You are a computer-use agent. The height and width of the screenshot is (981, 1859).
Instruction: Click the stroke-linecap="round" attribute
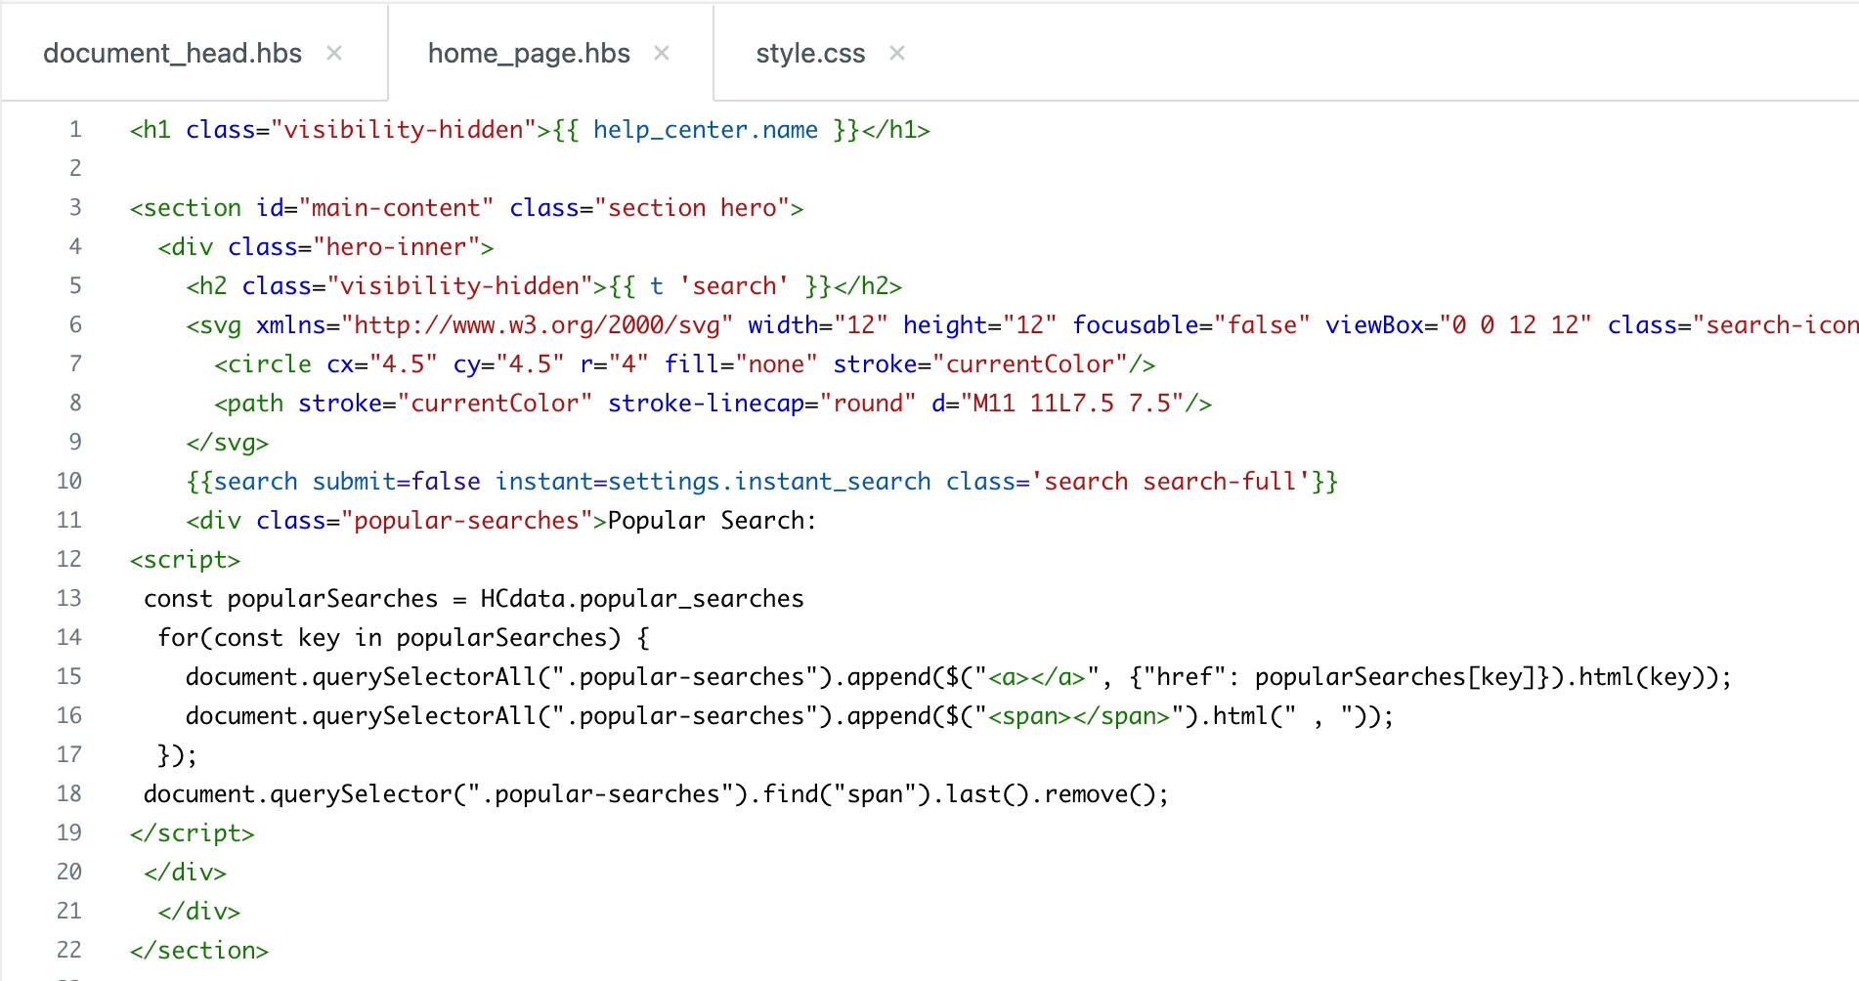(762, 404)
